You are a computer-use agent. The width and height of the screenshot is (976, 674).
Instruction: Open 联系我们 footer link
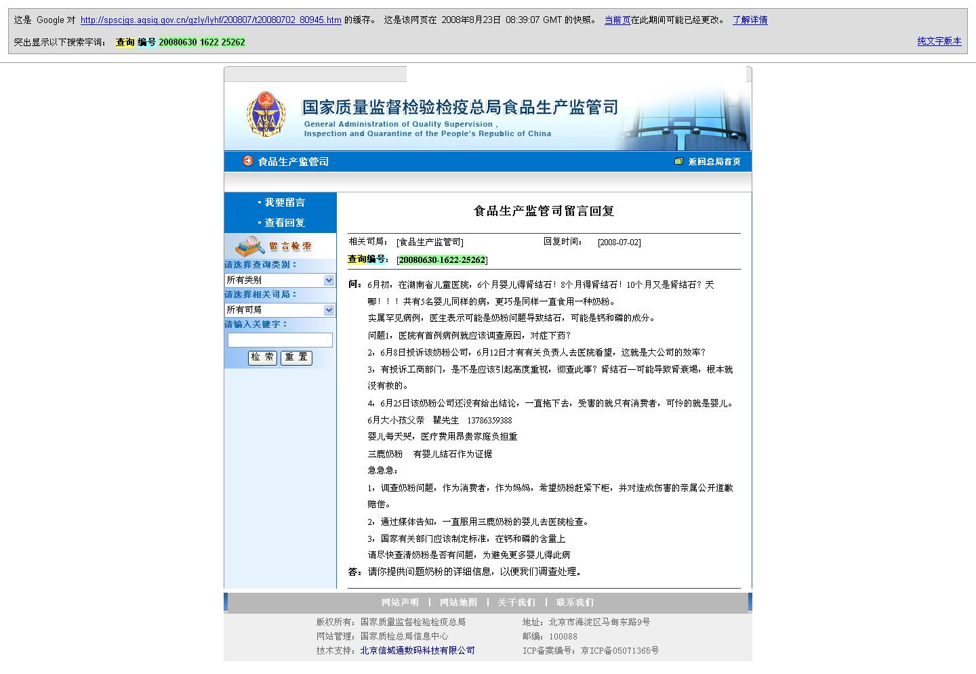point(575,602)
